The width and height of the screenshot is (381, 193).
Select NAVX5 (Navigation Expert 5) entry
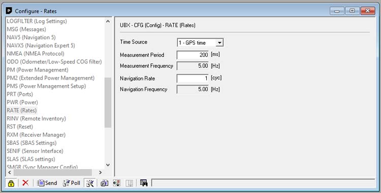point(41,46)
